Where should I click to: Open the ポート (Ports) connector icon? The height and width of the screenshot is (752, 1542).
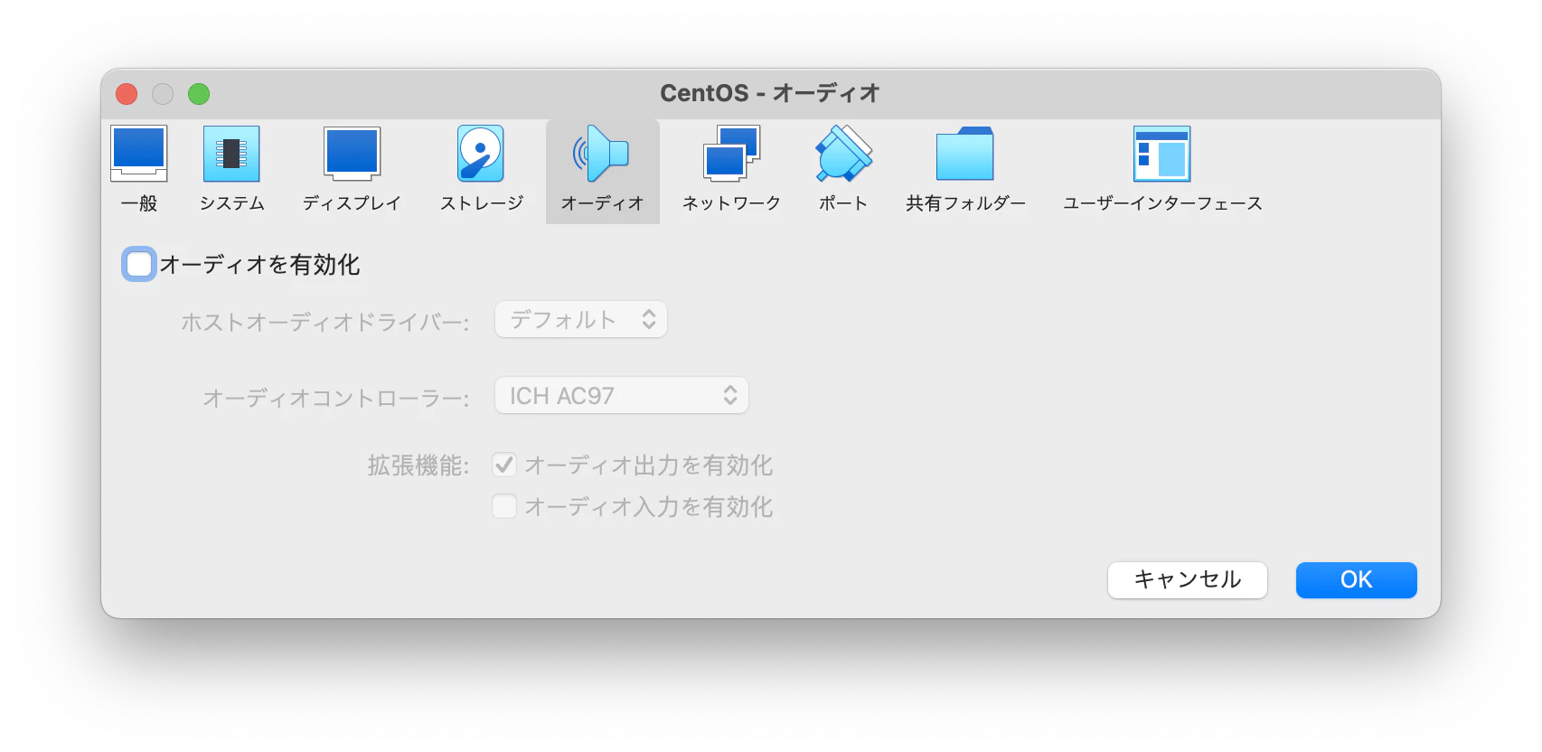pos(843,154)
